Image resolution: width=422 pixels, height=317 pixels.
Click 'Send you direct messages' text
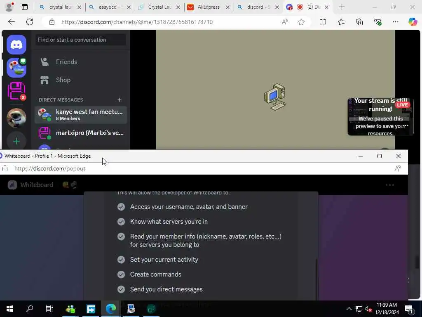pyautogui.click(x=166, y=289)
